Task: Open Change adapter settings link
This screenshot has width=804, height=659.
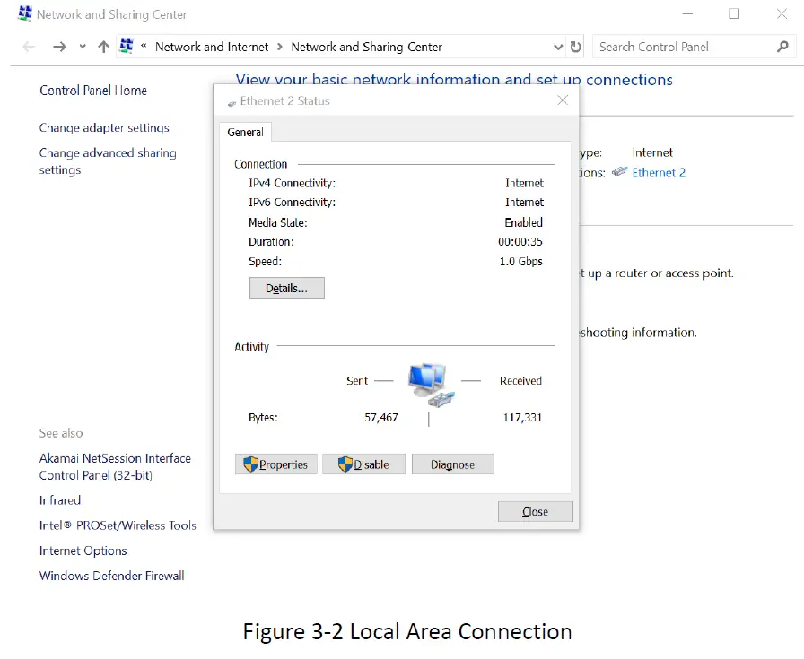Action: tap(104, 128)
